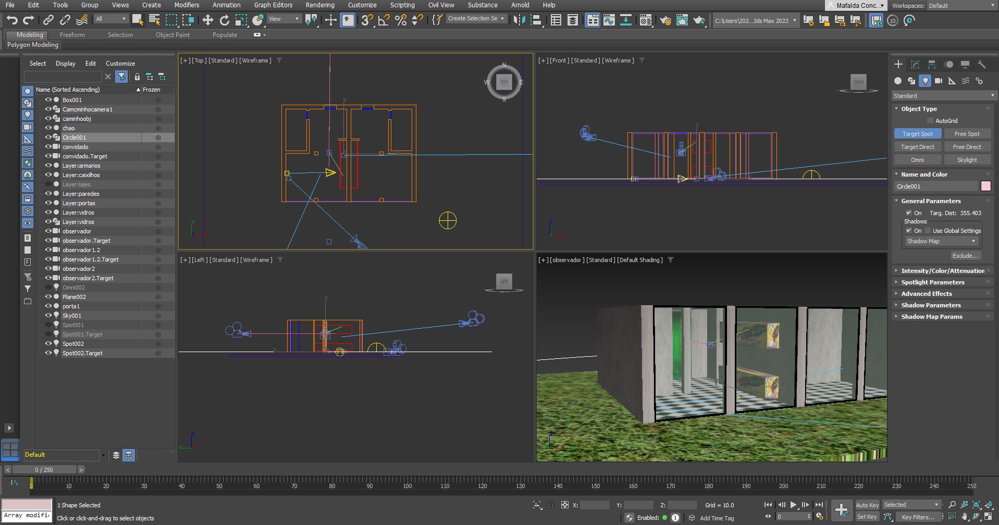Click the Play Animation button
This screenshot has width=999, height=525.
[793, 505]
